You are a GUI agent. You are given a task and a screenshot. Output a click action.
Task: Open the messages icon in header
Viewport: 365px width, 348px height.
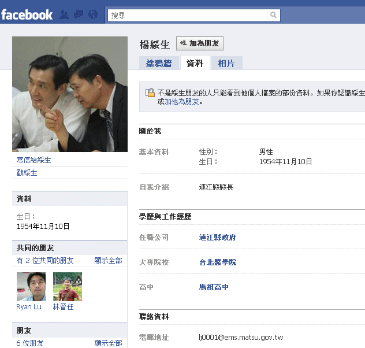79,14
